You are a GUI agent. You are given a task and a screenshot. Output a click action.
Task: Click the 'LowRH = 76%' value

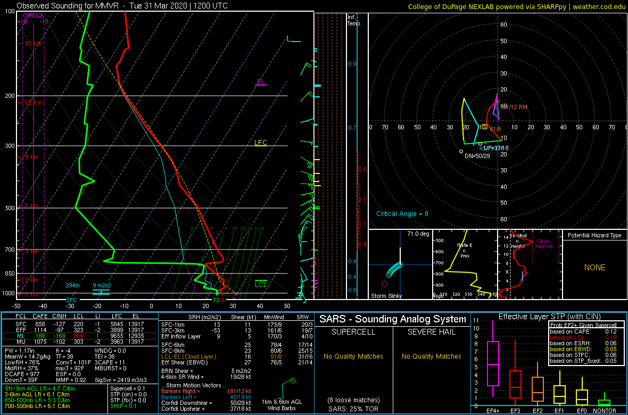[22, 362]
